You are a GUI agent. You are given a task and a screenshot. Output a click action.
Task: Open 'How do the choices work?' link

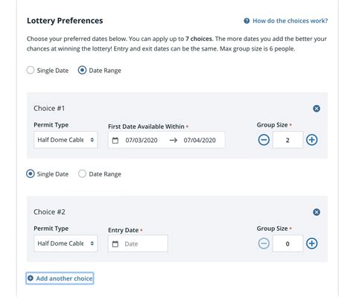pos(290,21)
